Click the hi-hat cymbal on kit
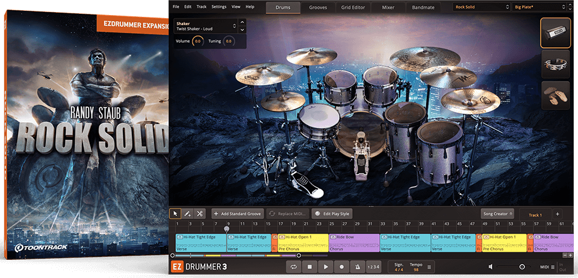The height and width of the screenshot is (278, 578). [x=283, y=101]
